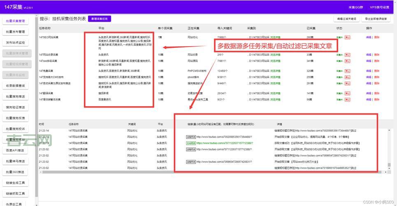
Task: Open the green toutiao link in log
Action: click(x=225, y=143)
